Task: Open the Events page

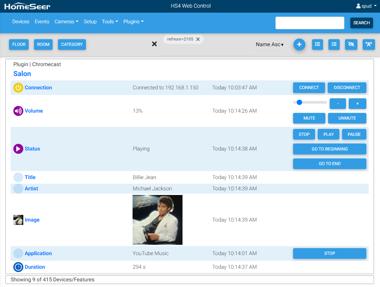Action: pyautogui.click(x=42, y=22)
